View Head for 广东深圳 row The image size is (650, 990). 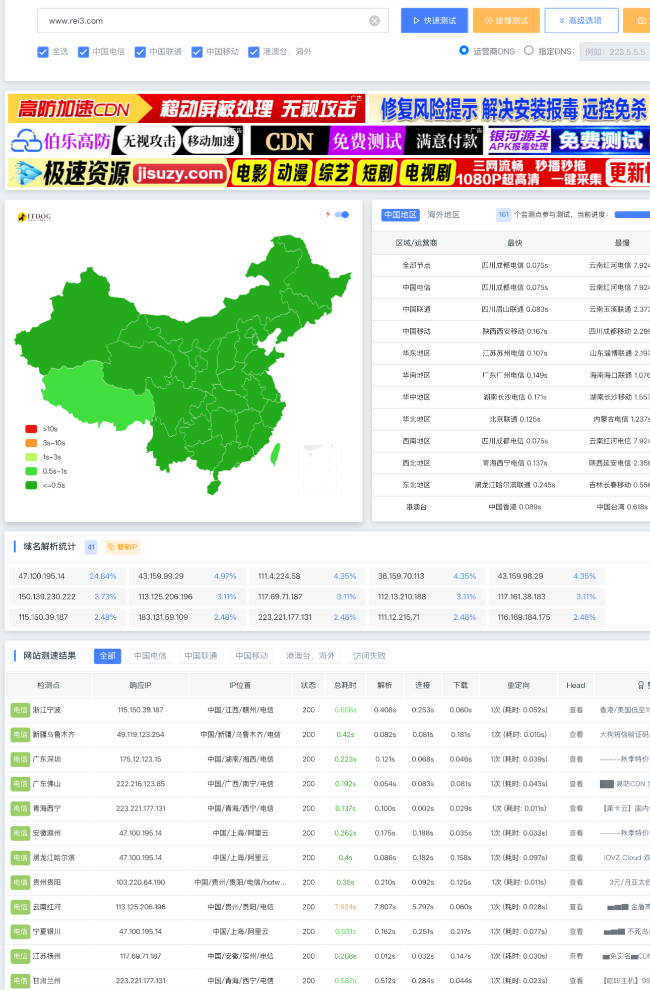pos(576,760)
